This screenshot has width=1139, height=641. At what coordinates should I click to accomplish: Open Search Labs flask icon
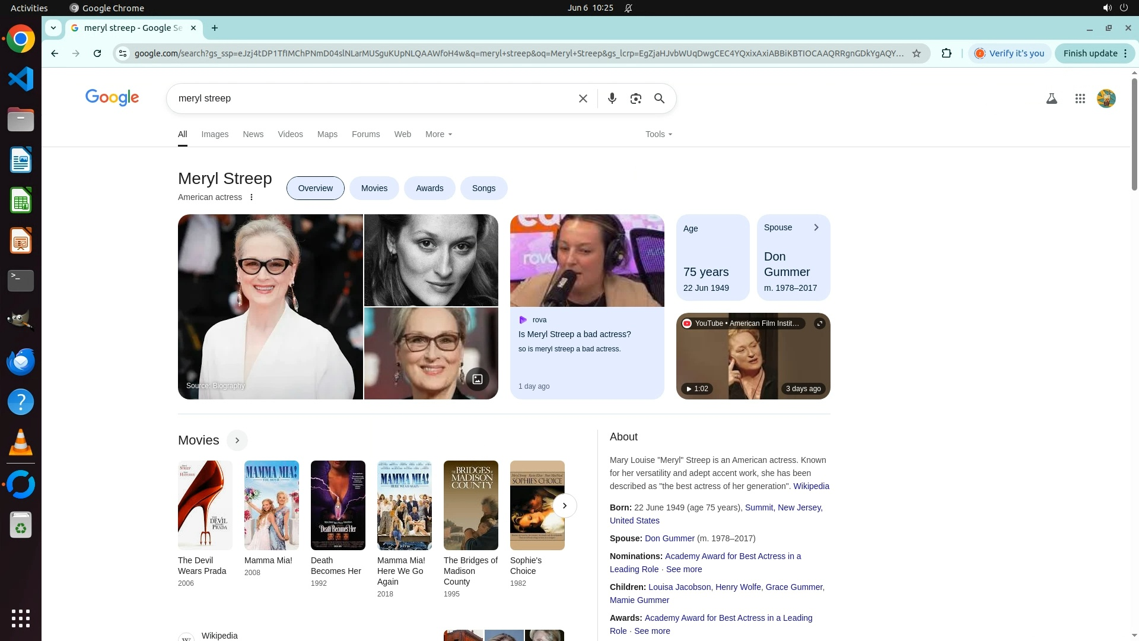click(x=1051, y=99)
